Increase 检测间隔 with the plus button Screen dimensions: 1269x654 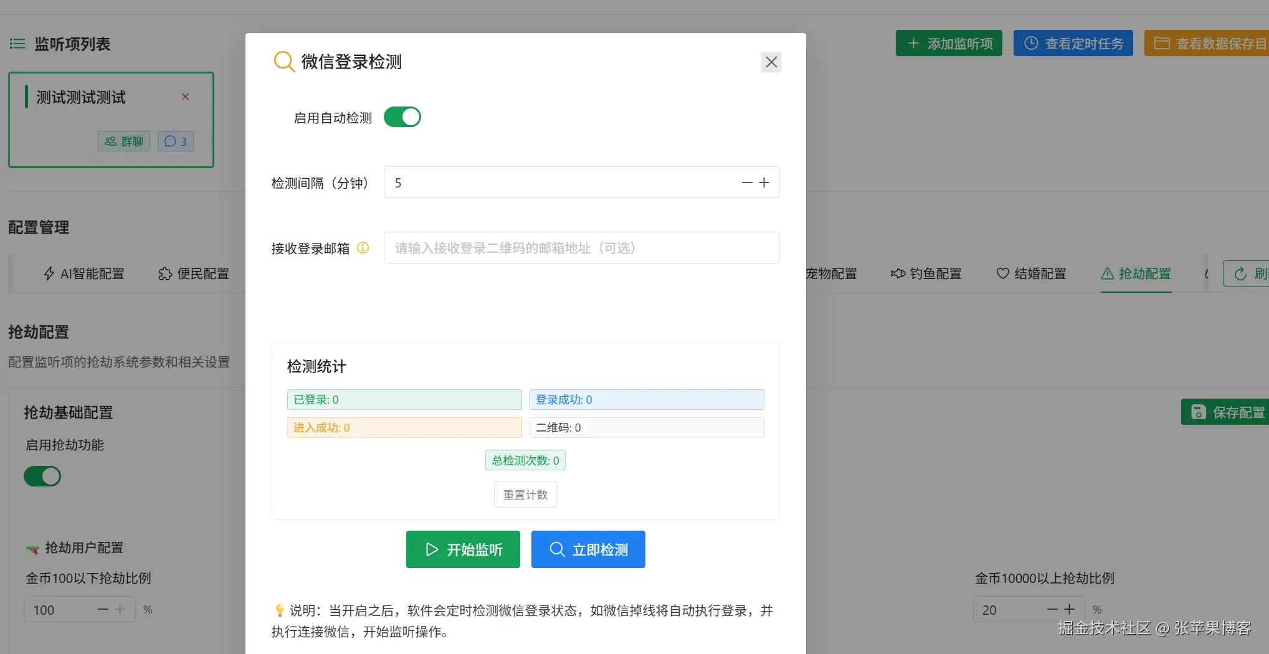point(764,182)
